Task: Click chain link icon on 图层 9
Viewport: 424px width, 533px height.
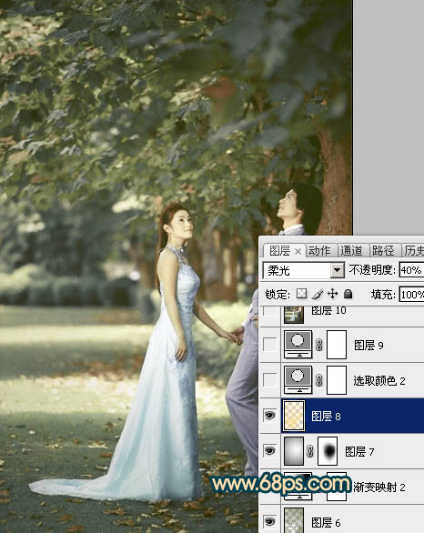Action: click(319, 345)
